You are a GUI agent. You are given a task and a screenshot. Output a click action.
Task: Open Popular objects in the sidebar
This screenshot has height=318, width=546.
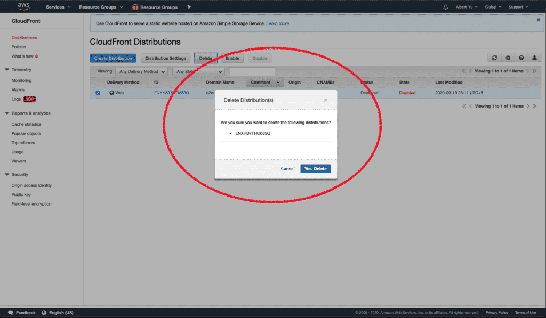[26, 134]
